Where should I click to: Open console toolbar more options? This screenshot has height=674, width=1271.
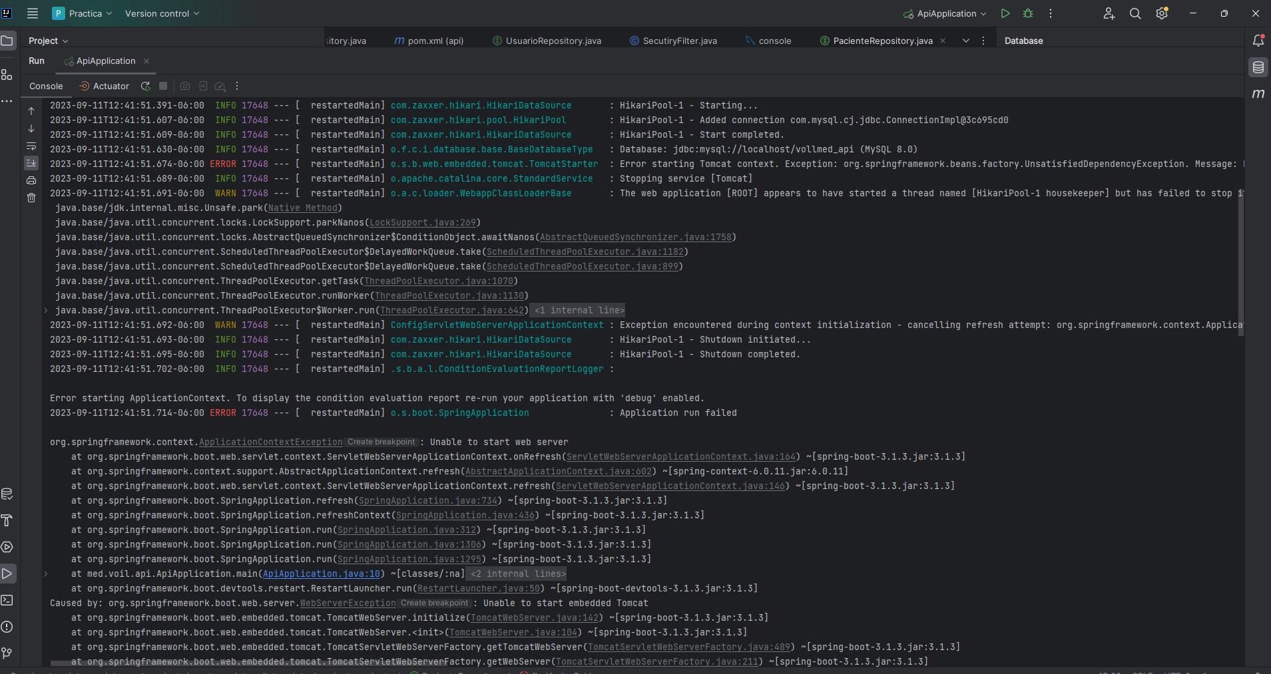[x=237, y=86]
